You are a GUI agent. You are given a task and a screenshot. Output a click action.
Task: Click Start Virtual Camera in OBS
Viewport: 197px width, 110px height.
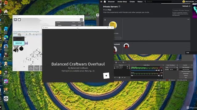(186, 71)
